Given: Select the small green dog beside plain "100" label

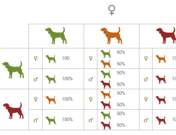Looking at the screenshot, I should [x=51, y=59].
